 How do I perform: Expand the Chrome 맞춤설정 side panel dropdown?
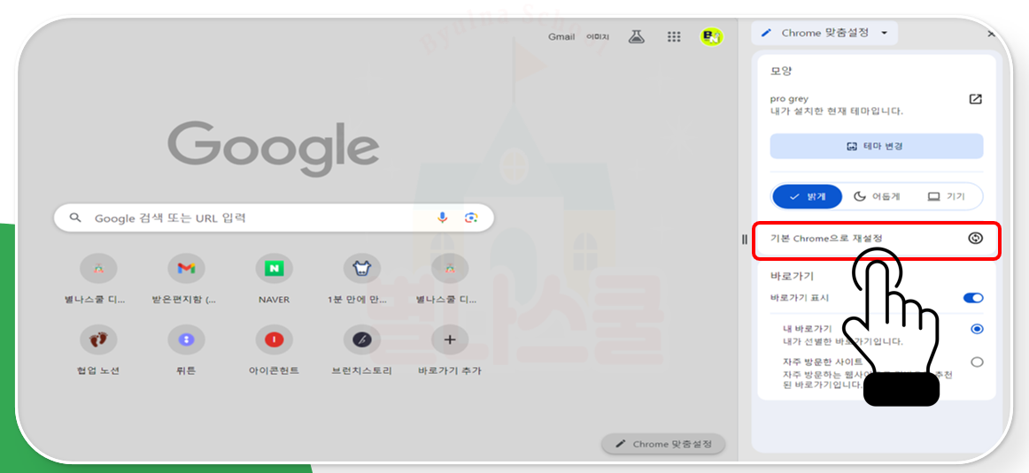tap(884, 33)
